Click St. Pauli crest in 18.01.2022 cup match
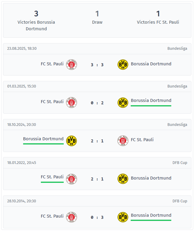The height and width of the screenshot is (232, 195). coord(72,179)
